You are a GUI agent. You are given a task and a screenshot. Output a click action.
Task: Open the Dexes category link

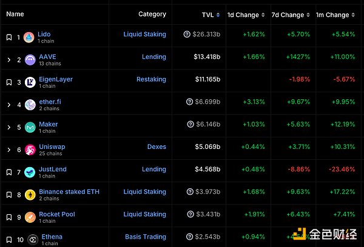tap(157, 147)
